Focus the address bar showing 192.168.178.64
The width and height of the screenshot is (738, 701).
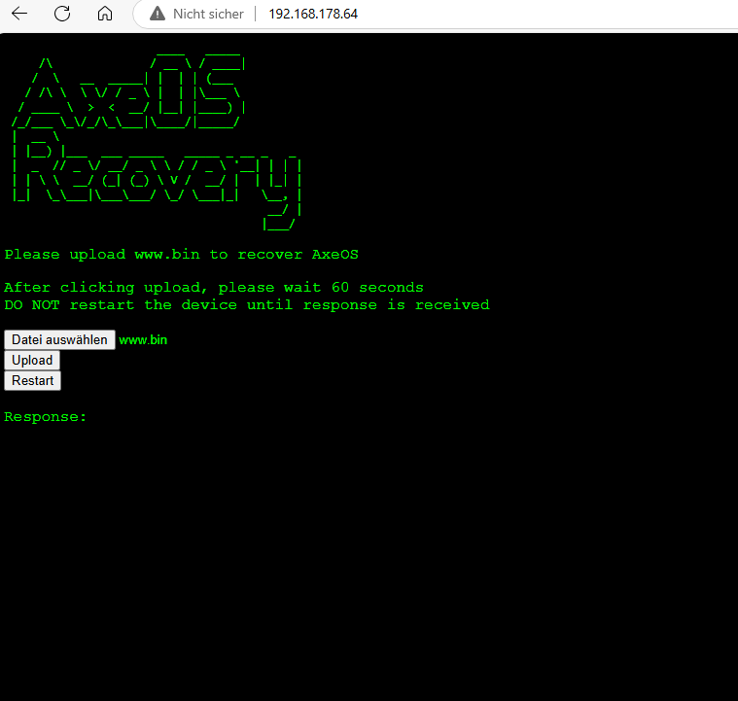313,15
